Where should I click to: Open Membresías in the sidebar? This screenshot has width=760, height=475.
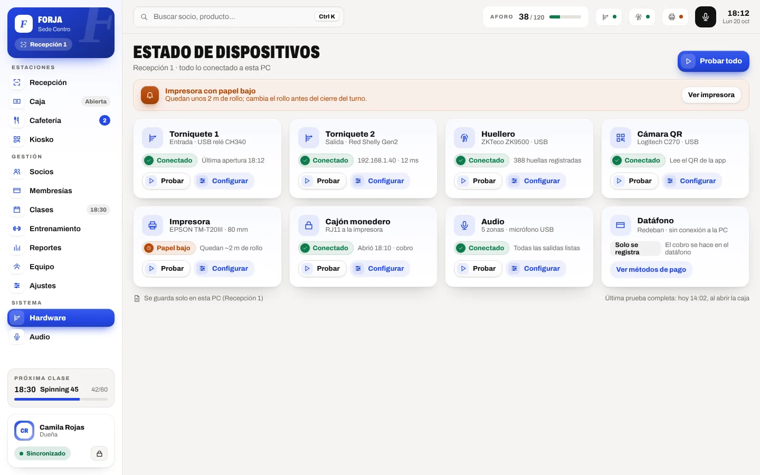61,191
